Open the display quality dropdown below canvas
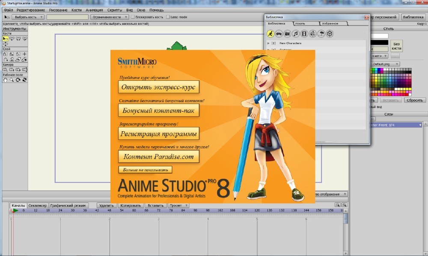Image resolution: width=428 pixels, height=256 pixels. 331,194
